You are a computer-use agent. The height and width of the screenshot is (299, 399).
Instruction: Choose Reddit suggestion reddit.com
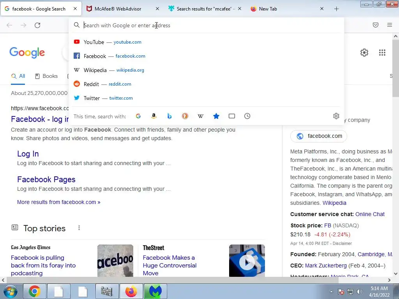pyautogui.click(x=207, y=84)
